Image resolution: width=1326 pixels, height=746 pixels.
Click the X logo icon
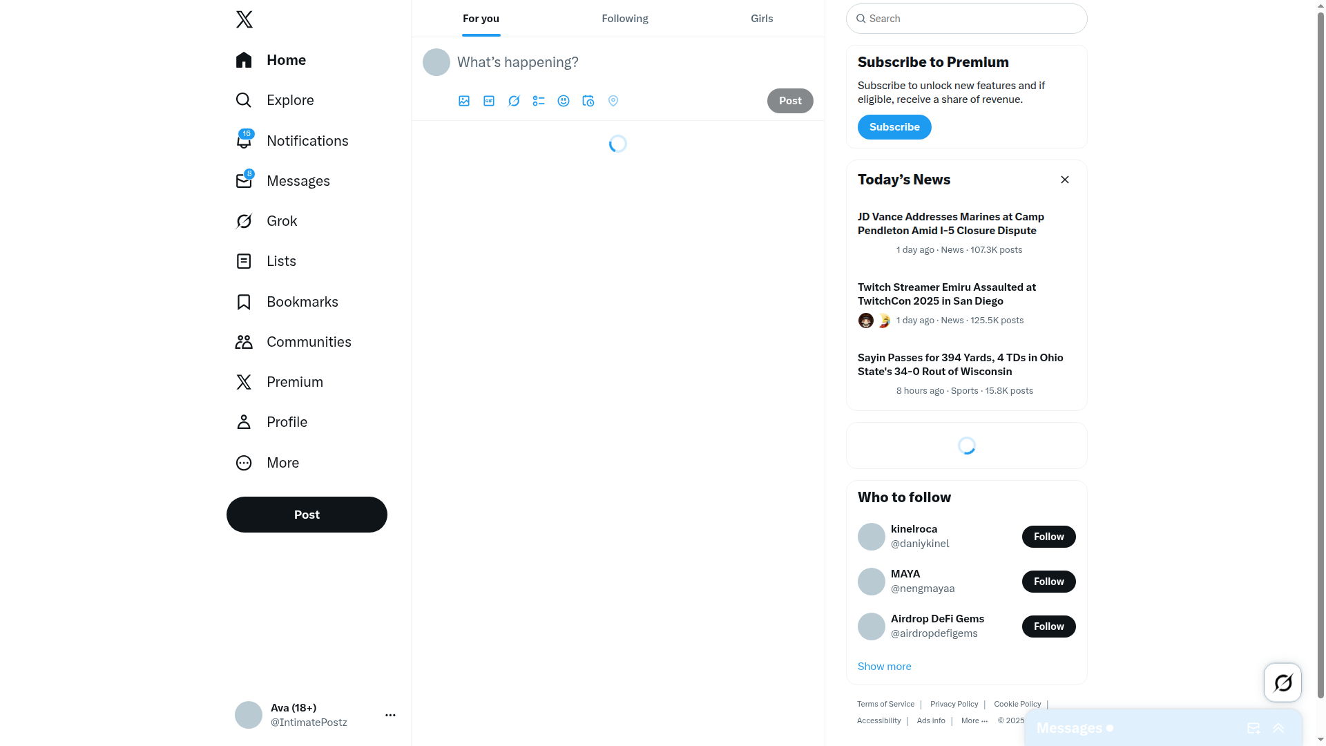(244, 19)
